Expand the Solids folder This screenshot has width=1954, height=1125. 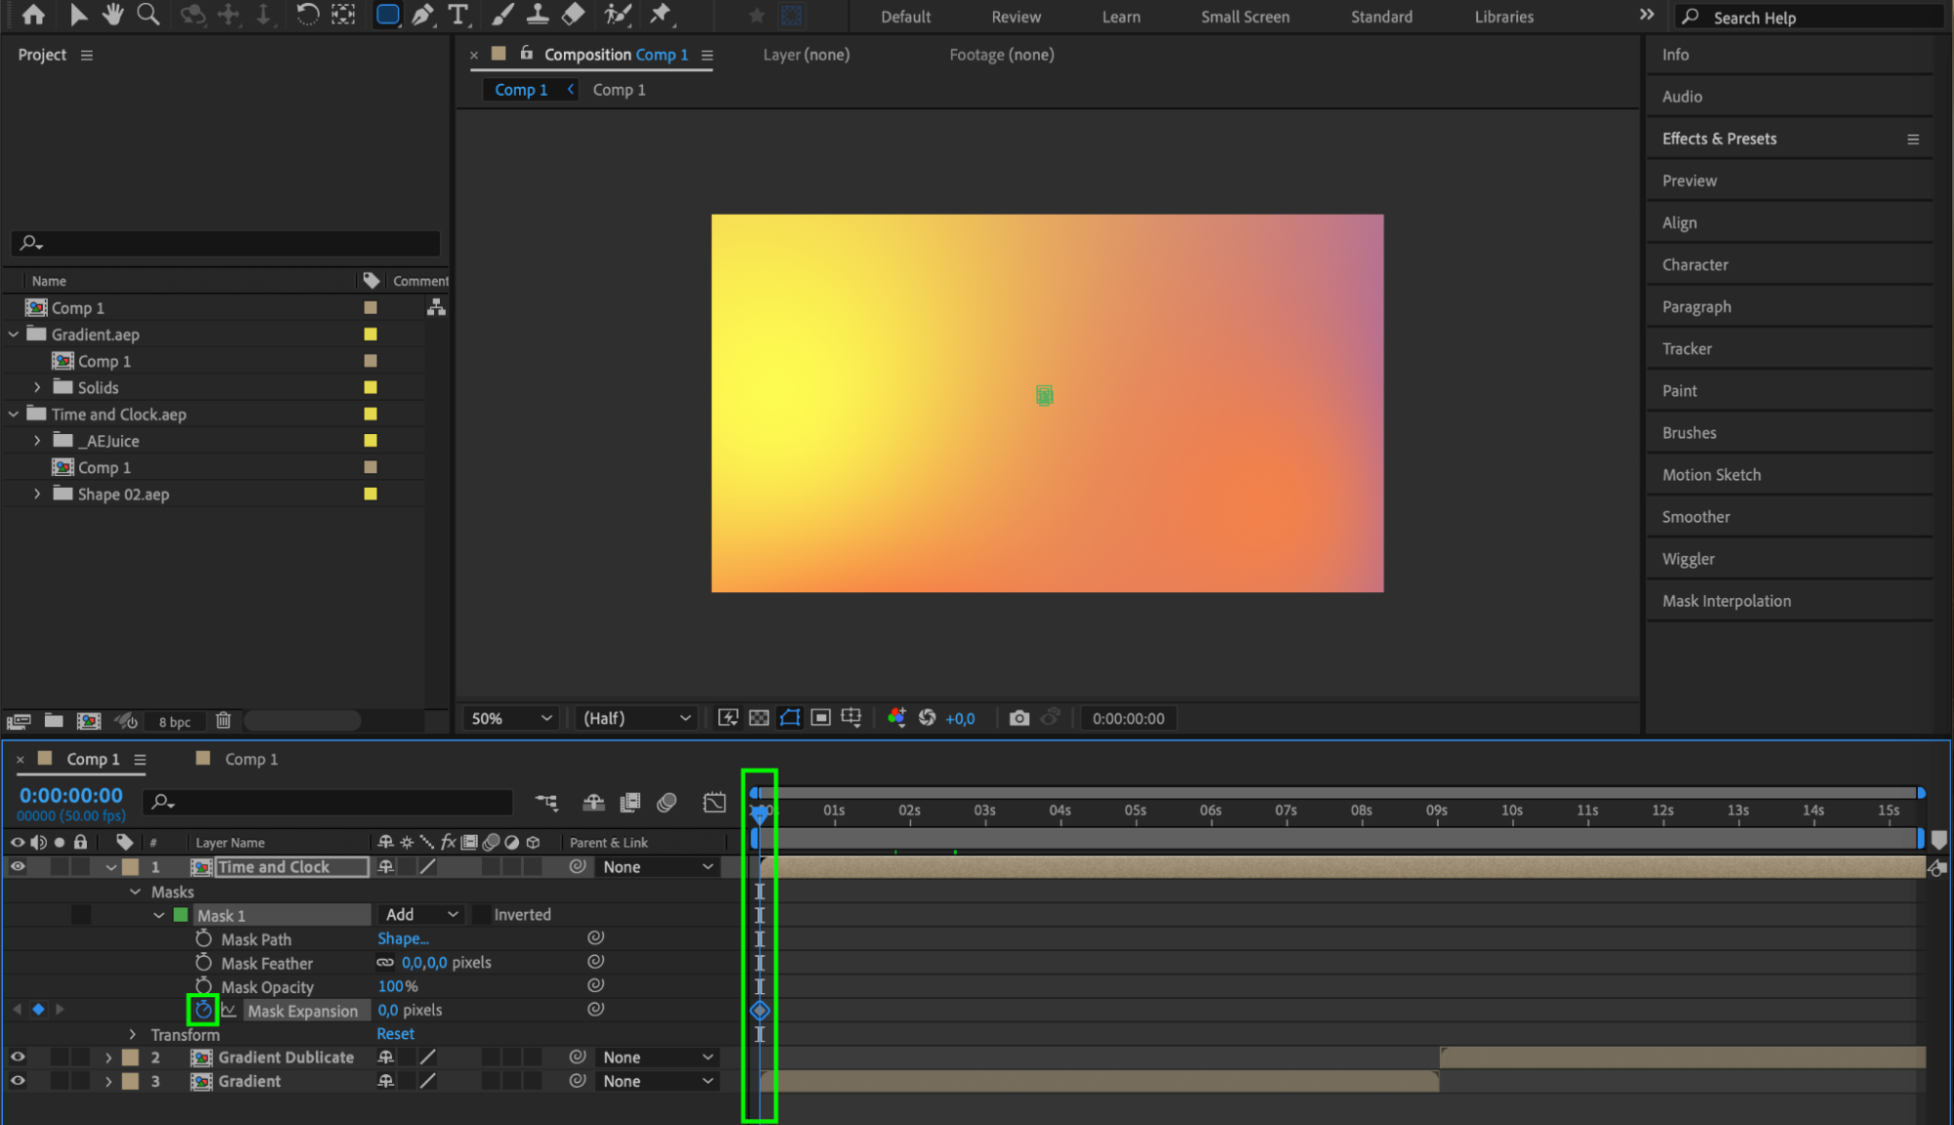pos(37,388)
